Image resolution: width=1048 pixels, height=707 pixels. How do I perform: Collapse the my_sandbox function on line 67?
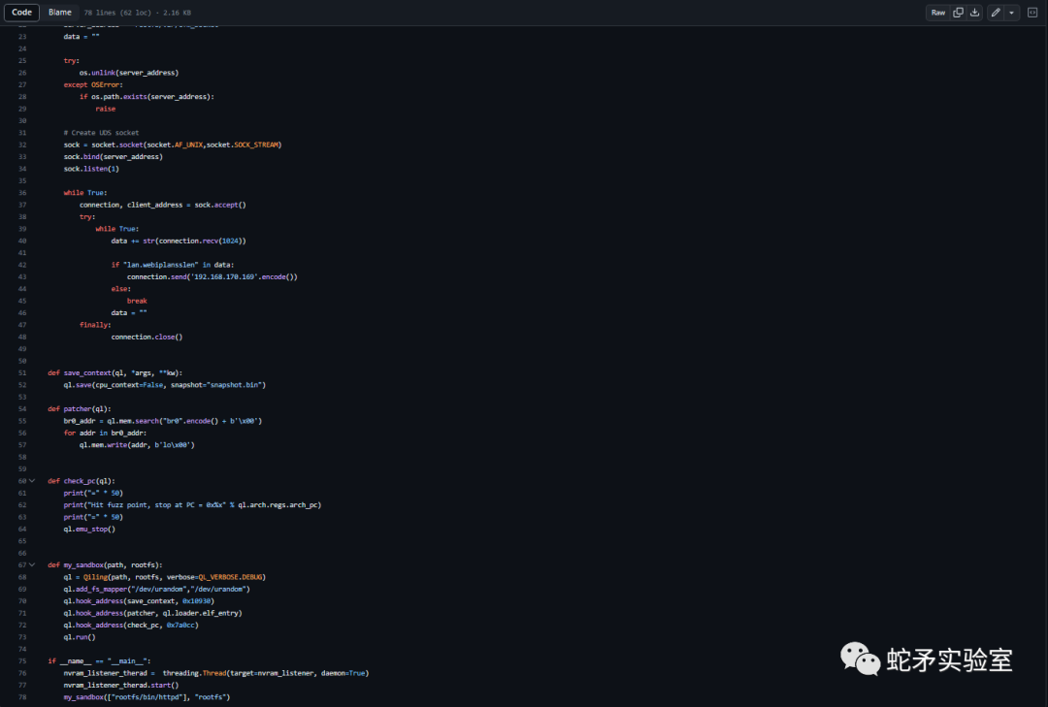pos(30,564)
